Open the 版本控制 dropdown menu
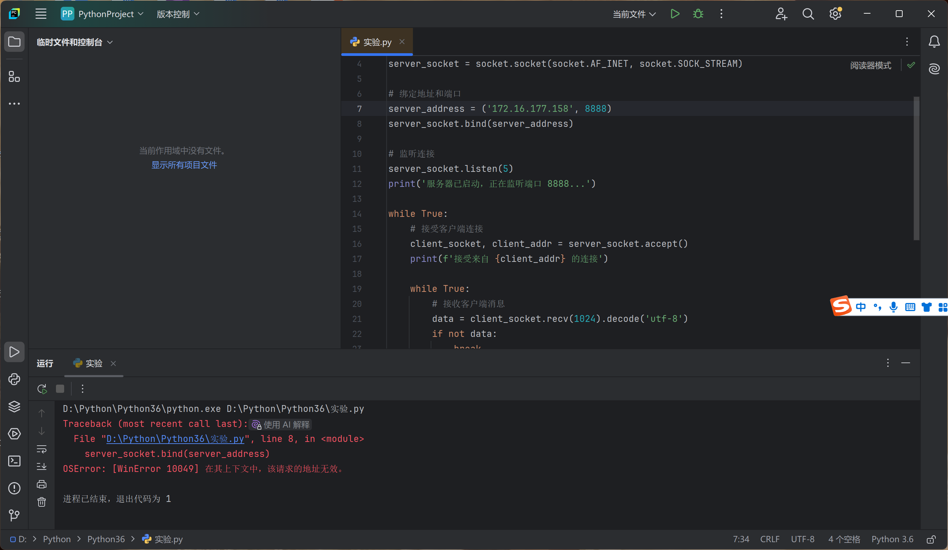 [177, 14]
